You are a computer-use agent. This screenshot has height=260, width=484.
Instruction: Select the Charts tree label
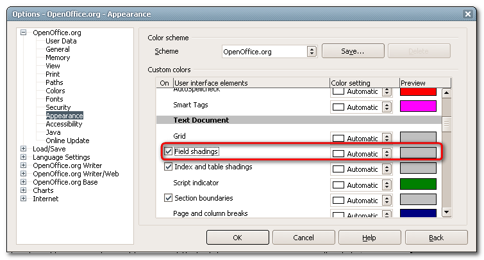coord(43,190)
